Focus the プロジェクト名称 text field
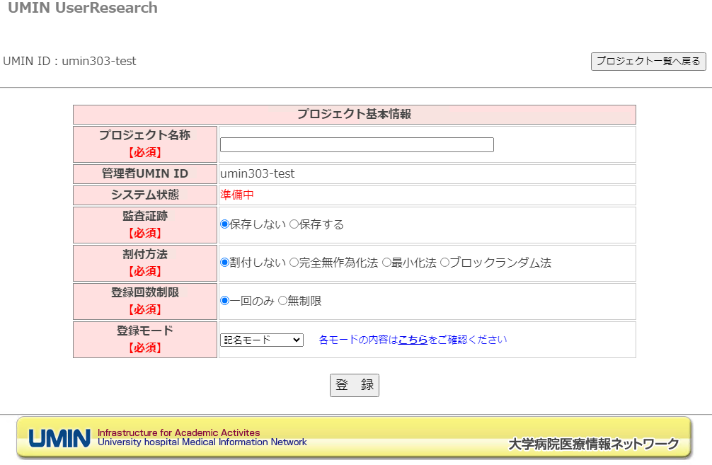This screenshot has height=465, width=712. pyautogui.click(x=357, y=145)
